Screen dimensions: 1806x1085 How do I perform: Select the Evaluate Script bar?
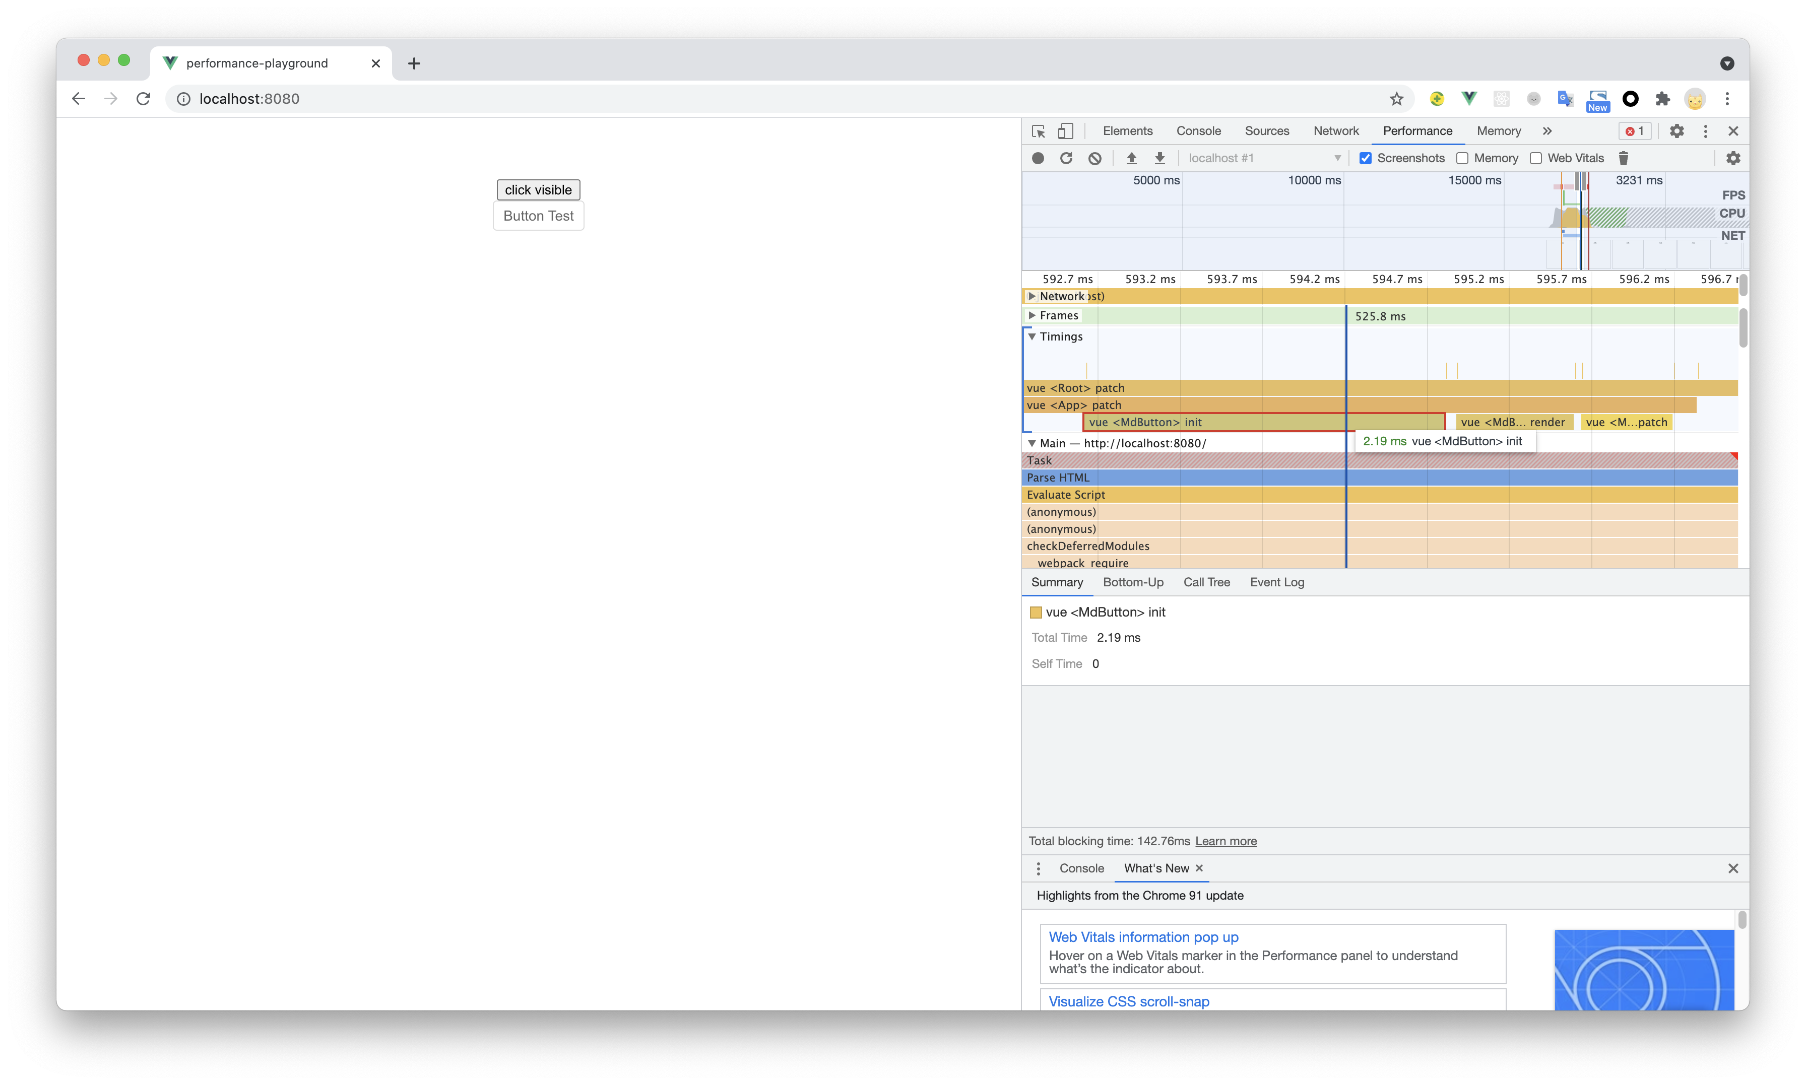pyautogui.click(x=1380, y=494)
